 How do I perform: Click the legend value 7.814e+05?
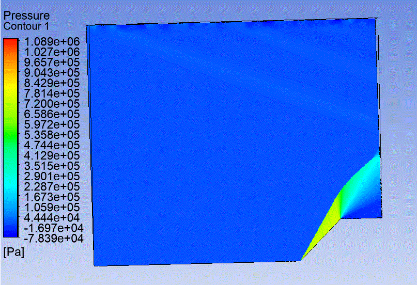click(x=52, y=93)
